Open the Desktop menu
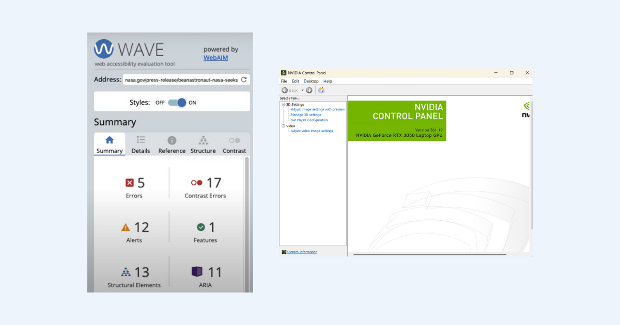The height and width of the screenshot is (325, 620). (x=311, y=82)
